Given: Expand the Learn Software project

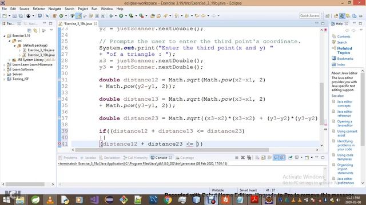Looking at the screenshot, I should [x=4, y=69].
